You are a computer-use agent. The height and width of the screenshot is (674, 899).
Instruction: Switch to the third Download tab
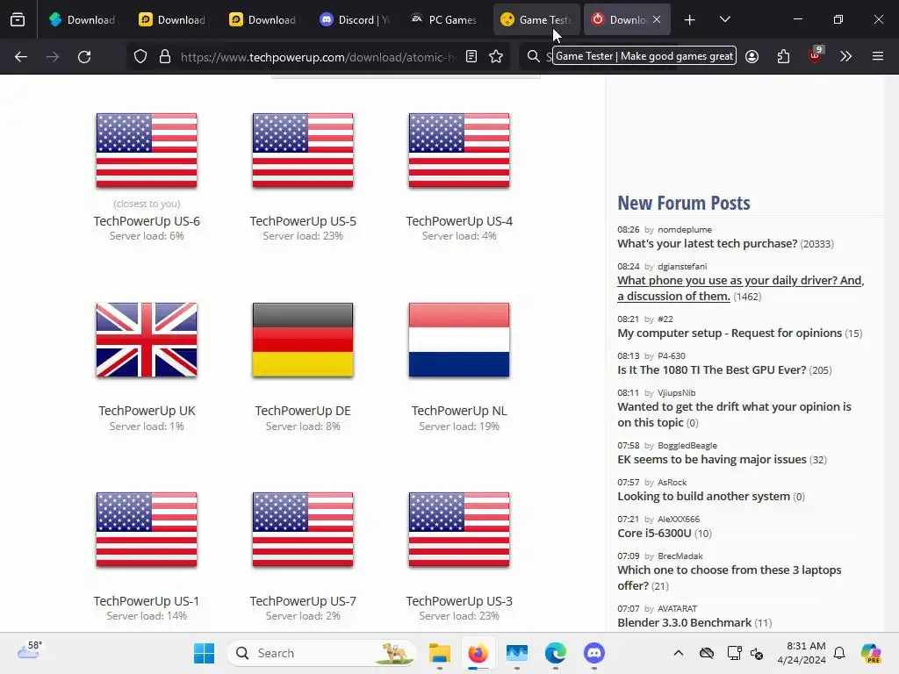tap(263, 19)
